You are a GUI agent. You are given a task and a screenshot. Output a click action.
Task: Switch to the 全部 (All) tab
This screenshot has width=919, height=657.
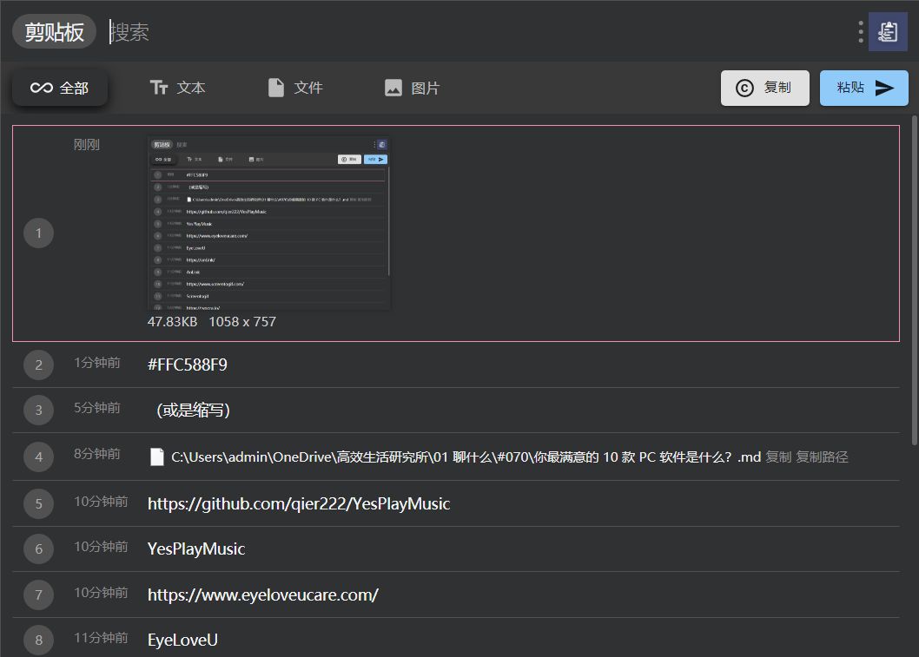point(60,88)
